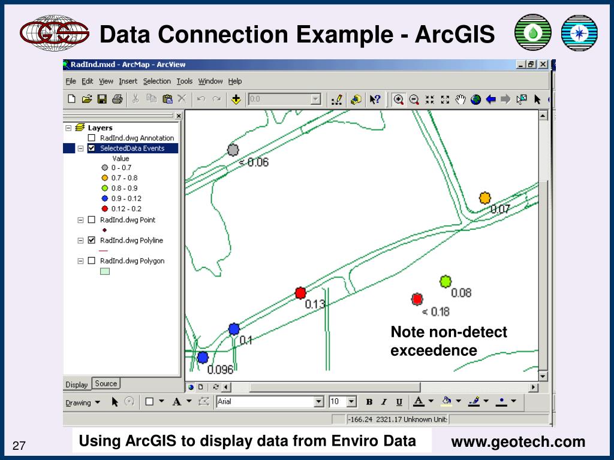Enable RadInd.dwg Polygon layer checkbox

click(92, 260)
